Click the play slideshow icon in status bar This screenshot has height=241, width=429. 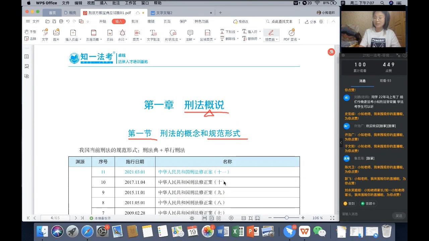231,218
